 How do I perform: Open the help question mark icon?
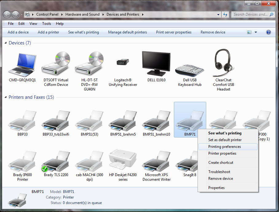pos(268,32)
